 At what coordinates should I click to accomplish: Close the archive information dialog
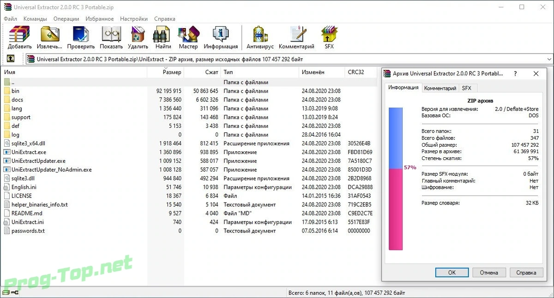pyautogui.click(x=536, y=74)
